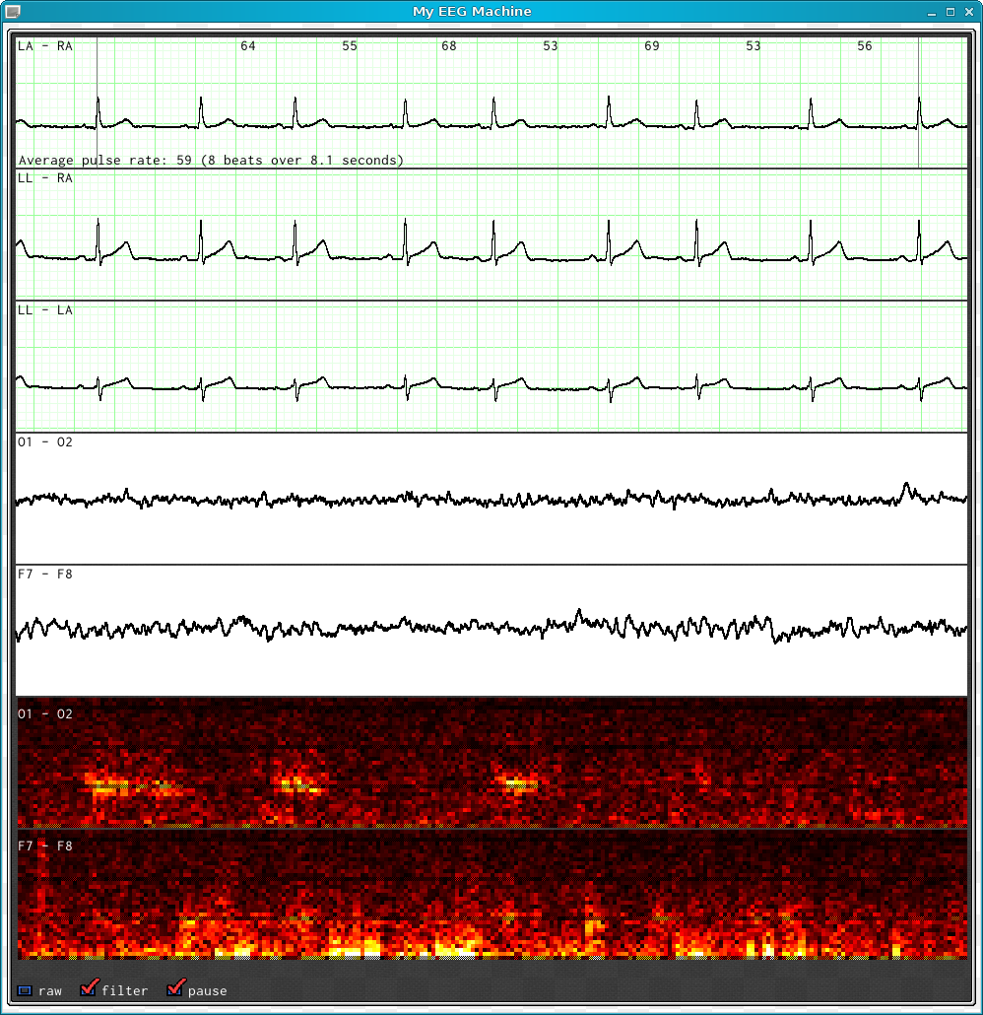Click the 'F7 - F8' waveform channel label
This screenshot has width=983, height=1015.
(x=44, y=575)
